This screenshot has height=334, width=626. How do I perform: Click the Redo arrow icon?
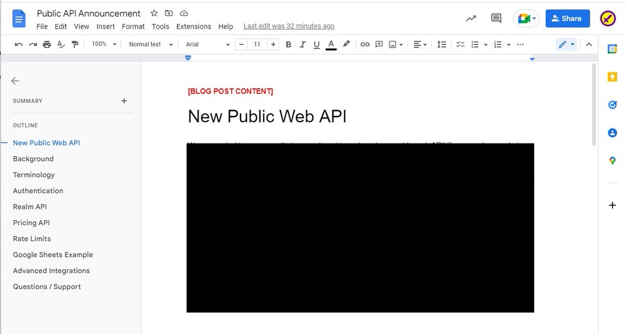click(x=33, y=44)
